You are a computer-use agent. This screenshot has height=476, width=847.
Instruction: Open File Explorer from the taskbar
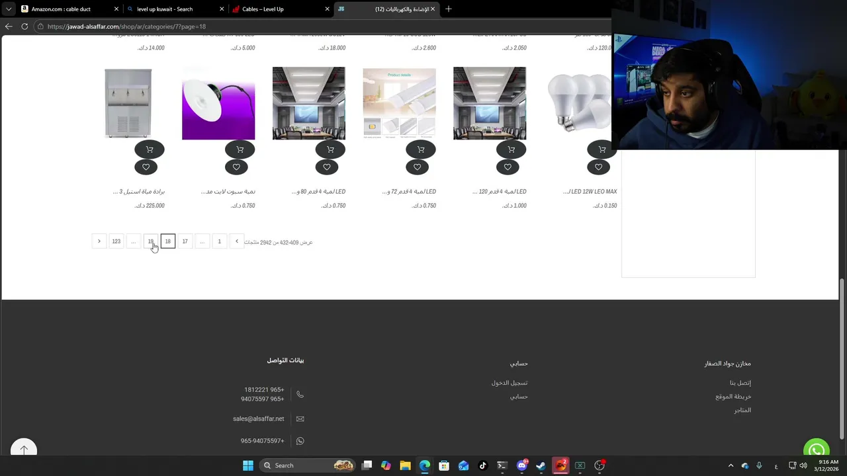click(x=406, y=465)
